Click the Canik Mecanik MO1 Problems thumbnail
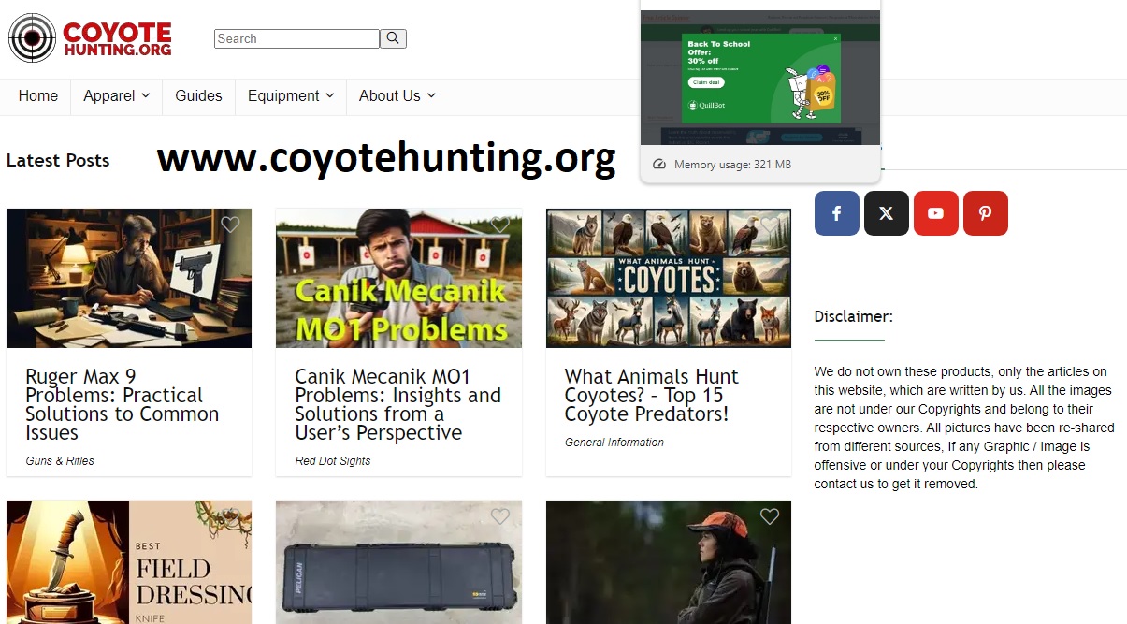This screenshot has width=1127, height=624. click(398, 278)
